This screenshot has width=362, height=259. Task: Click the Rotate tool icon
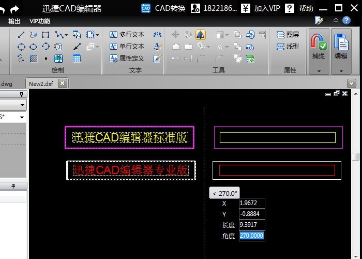tap(188, 35)
